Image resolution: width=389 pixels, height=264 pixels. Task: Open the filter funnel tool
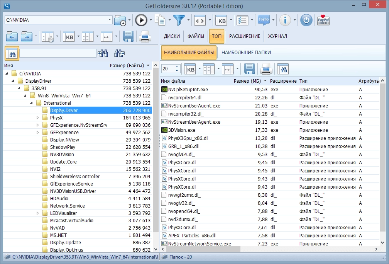[x=179, y=20]
